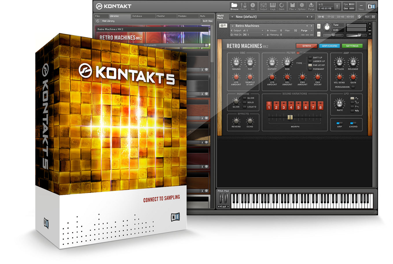
Task: Click the View minimize icon
Action: pos(361,6)
